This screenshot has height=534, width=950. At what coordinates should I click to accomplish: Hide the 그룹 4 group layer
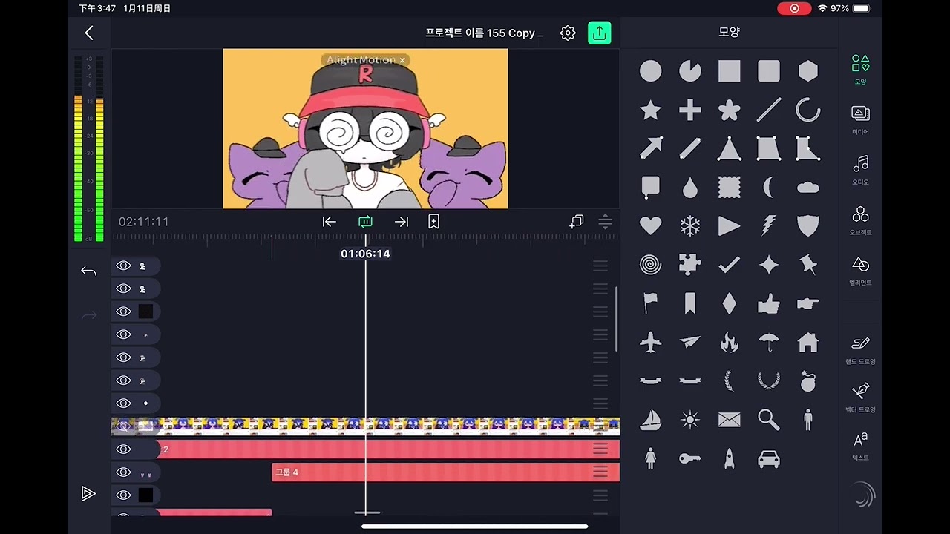(x=123, y=472)
